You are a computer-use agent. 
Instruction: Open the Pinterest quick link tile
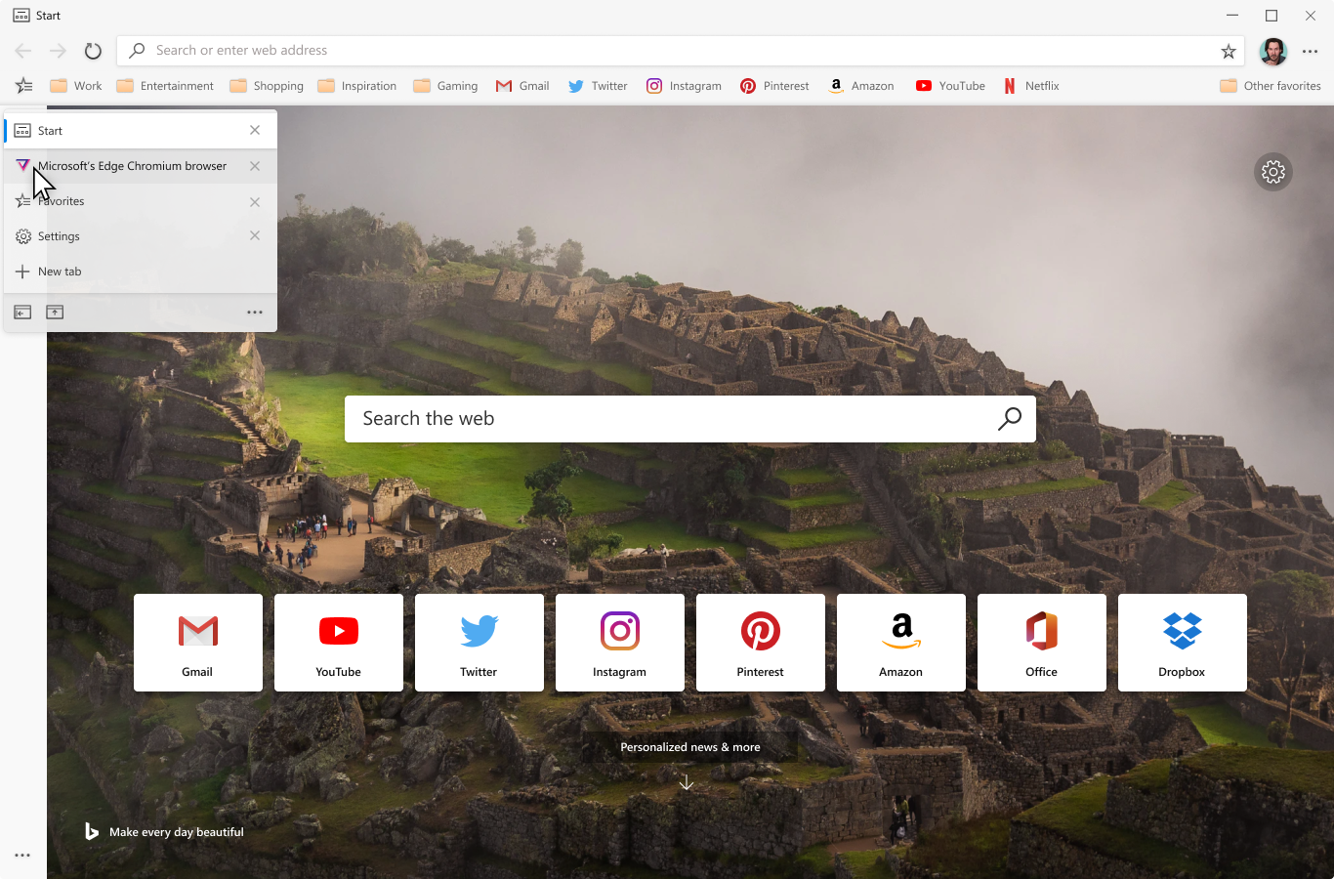click(x=761, y=643)
